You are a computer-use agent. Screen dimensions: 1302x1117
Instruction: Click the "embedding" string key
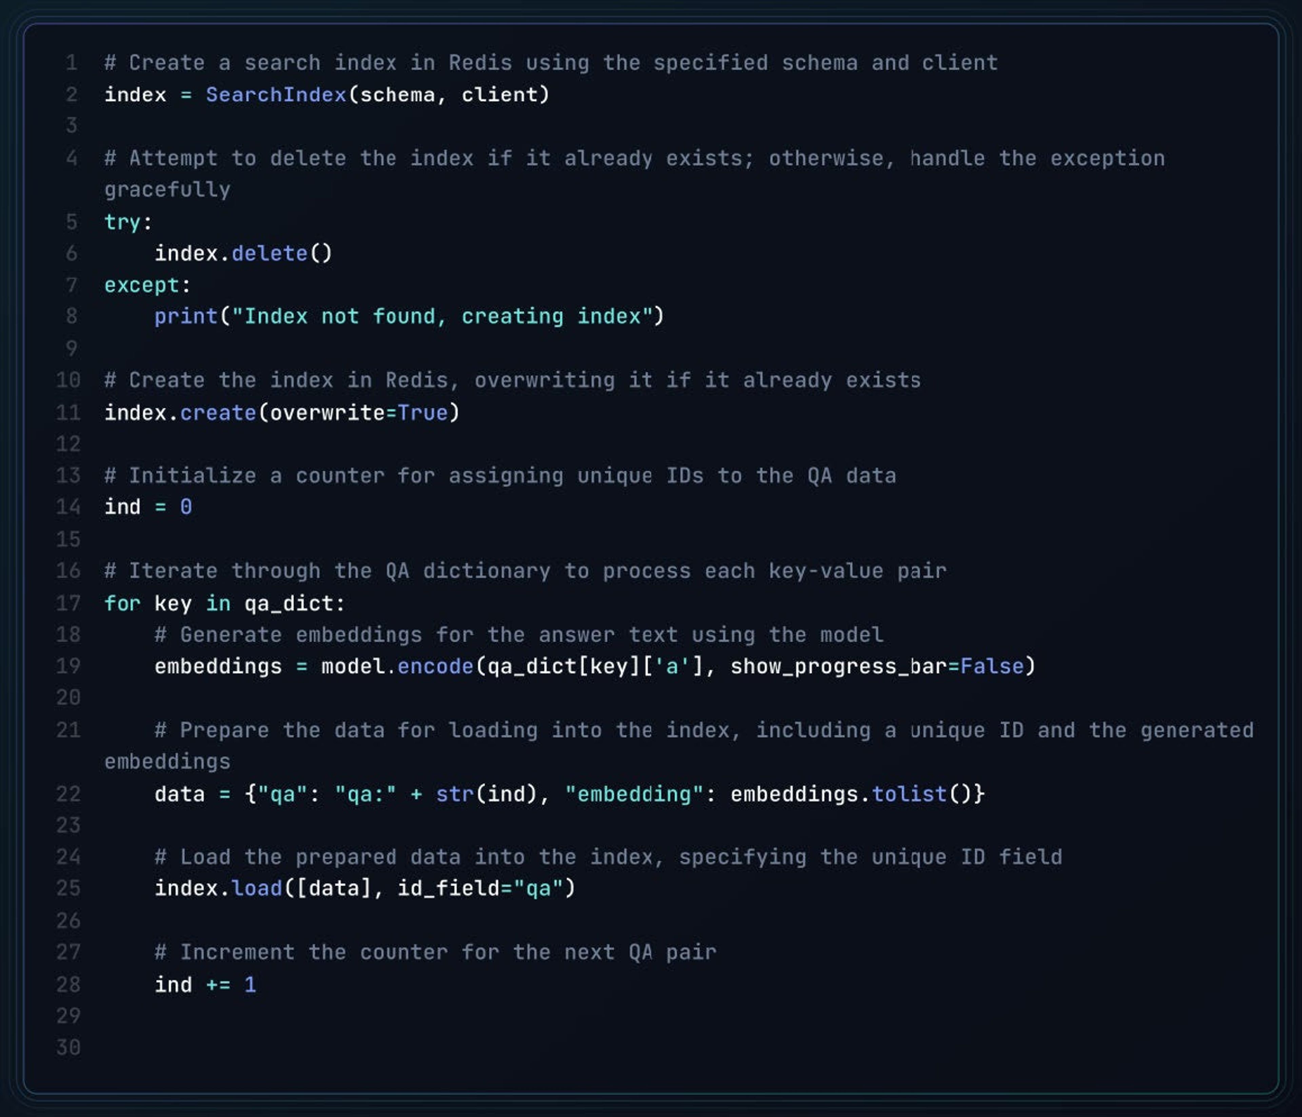pos(633,794)
